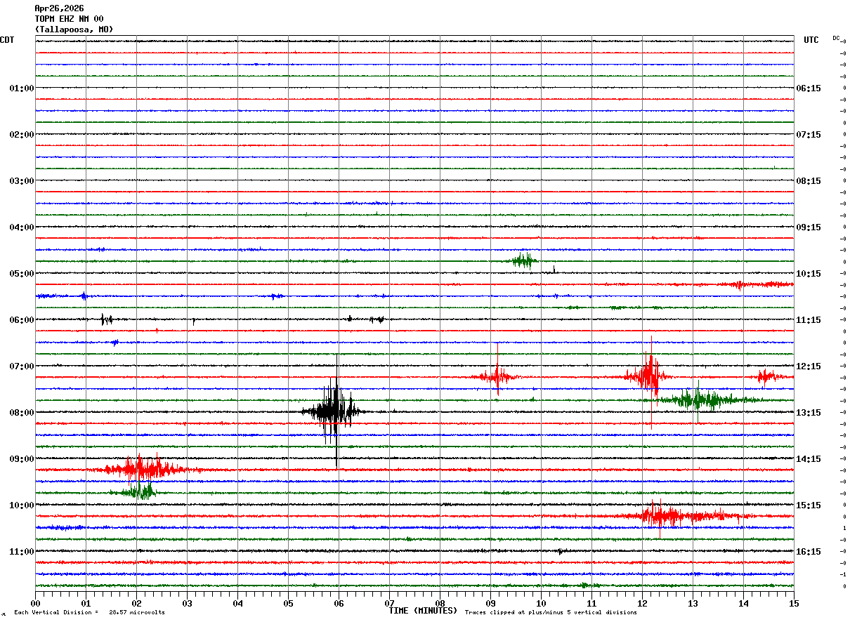
Task: Click the 06 minute tick on the time axis
Action: (x=339, y=603)
